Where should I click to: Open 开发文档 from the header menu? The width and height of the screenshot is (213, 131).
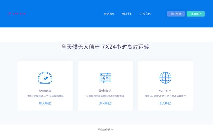(145, 14)
